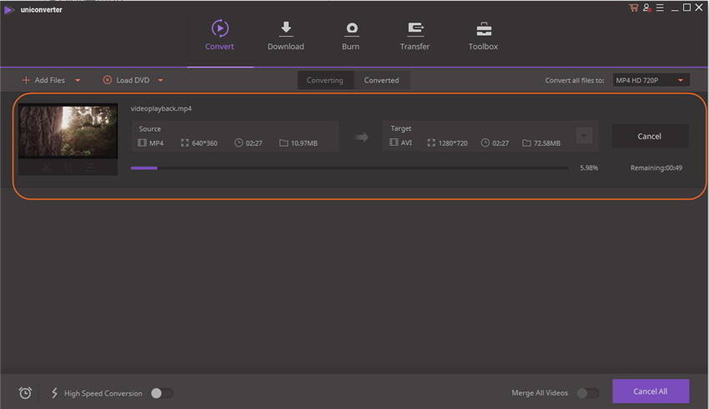709x409 pixels.
Task: Click the Load DVD button label
Action: click(x=133, y=80)
